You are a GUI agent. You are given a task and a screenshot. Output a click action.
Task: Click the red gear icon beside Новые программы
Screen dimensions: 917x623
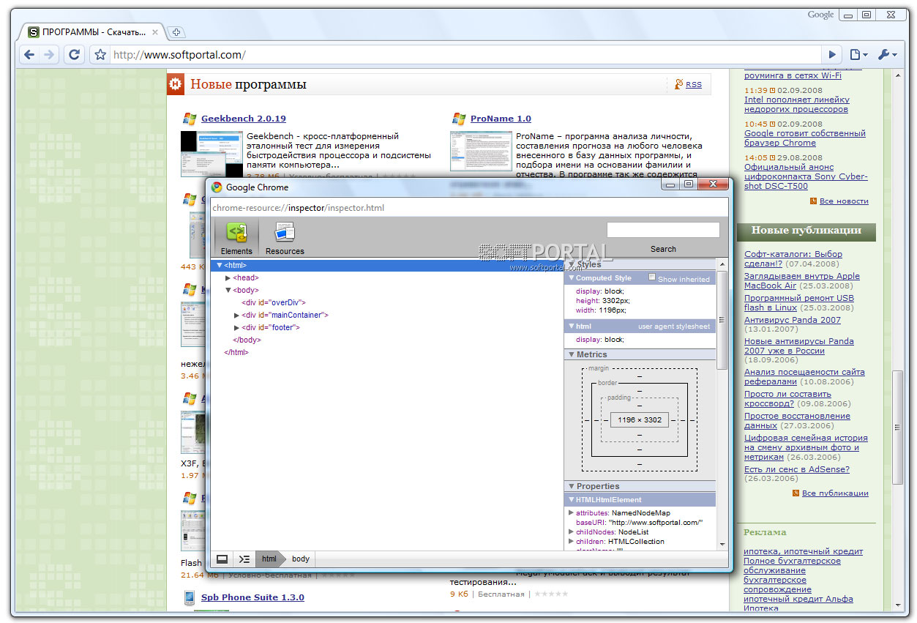coord(176,84)
